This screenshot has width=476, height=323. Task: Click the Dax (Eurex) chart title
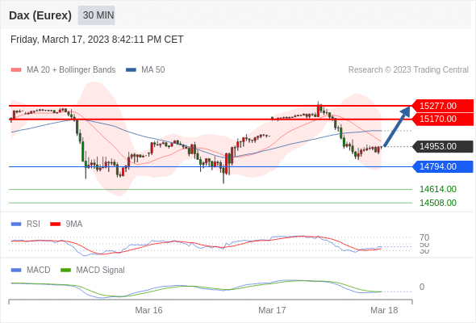pos(40,15)
